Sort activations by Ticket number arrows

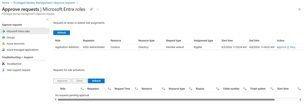point(245,89)
